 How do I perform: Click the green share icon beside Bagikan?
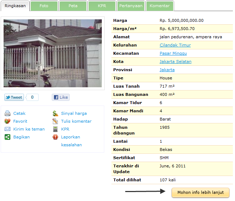coord(7,137)
